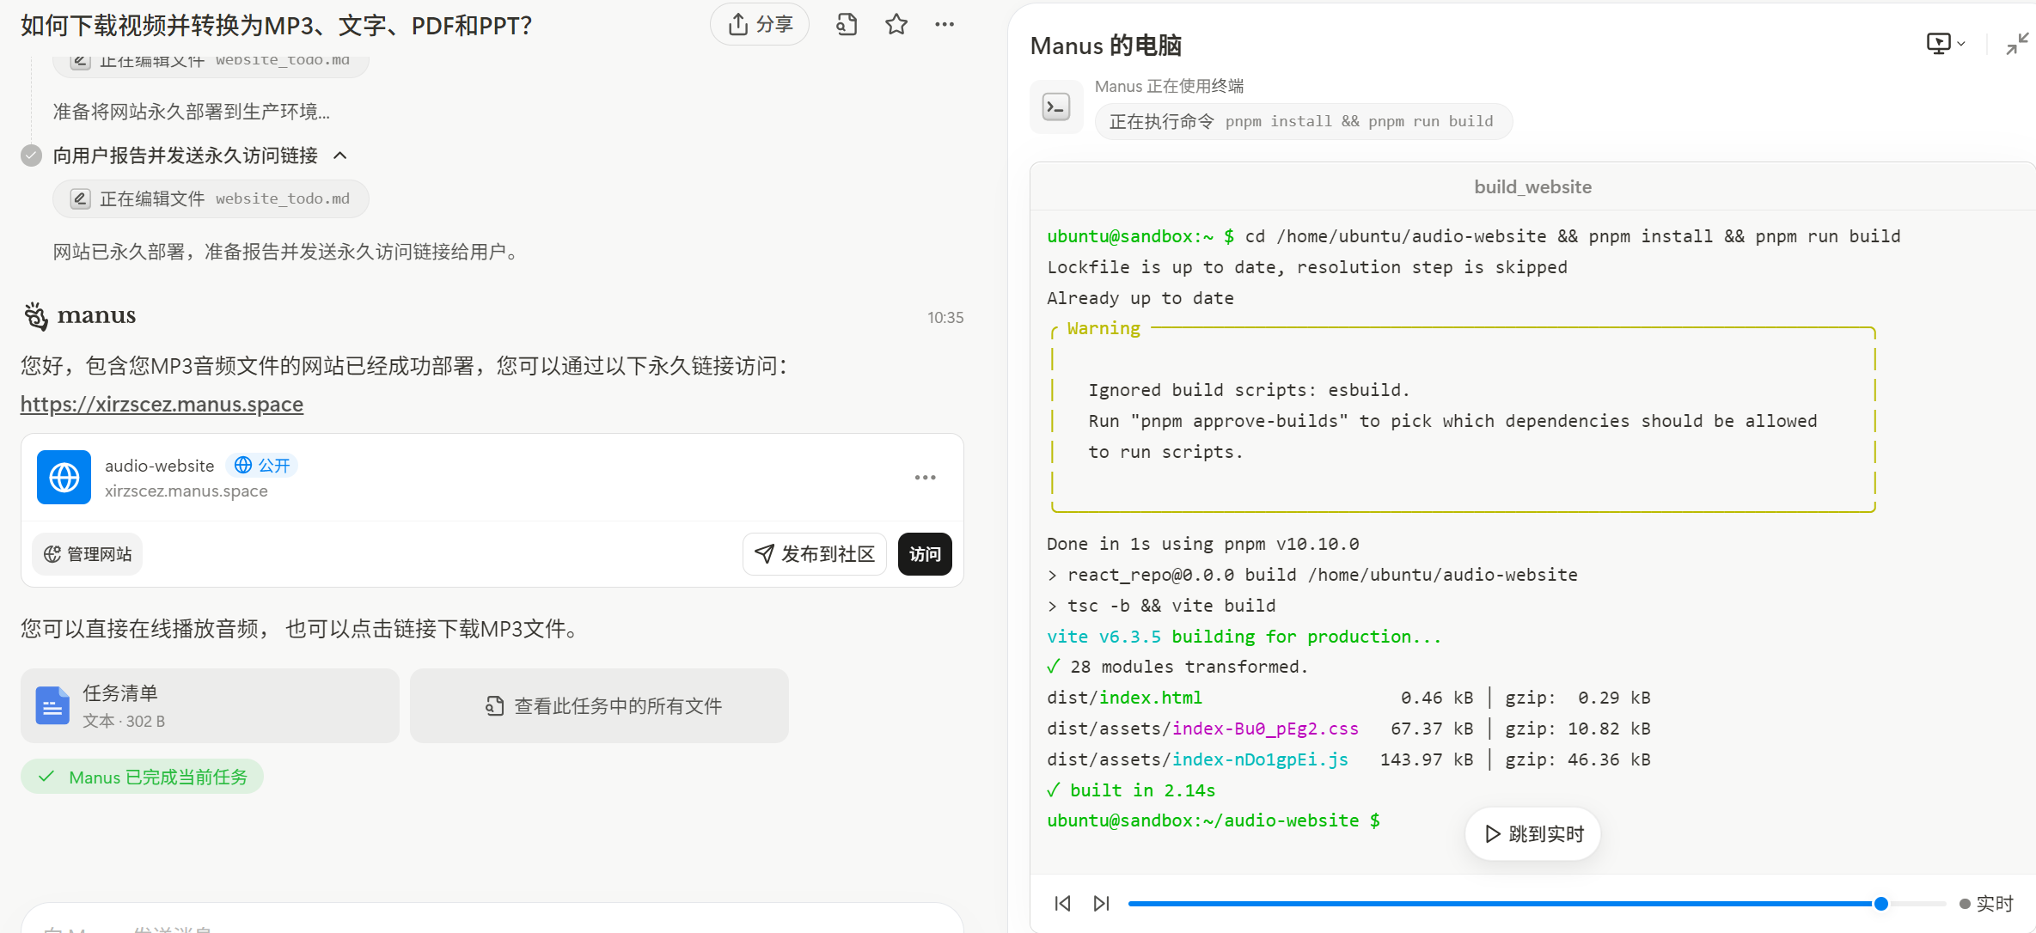The width and height of the screenshot is (2036, 933).
Task: Open audio-website card more options
Action: point(925,478)
